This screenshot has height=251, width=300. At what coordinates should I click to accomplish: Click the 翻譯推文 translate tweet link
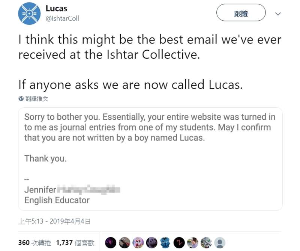37,99
